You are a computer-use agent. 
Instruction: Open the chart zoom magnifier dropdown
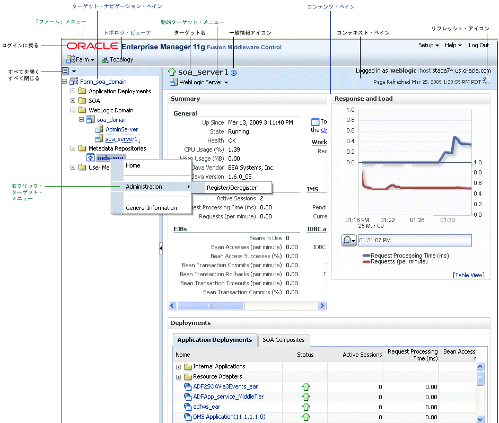pyautogui.click(x=349, y=240)
